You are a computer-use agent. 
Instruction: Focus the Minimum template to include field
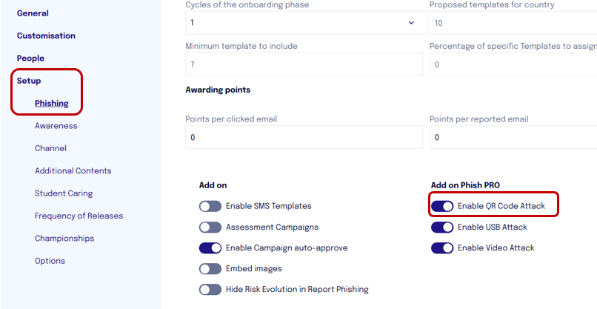pos(304,64)
